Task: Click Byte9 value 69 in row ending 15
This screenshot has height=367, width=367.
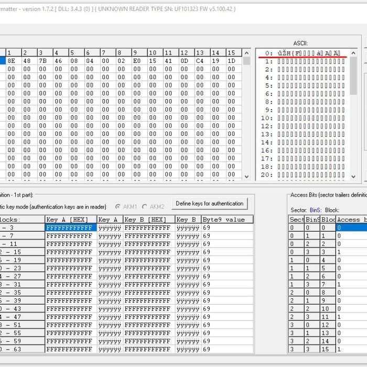Action: [x=227, y=252]
